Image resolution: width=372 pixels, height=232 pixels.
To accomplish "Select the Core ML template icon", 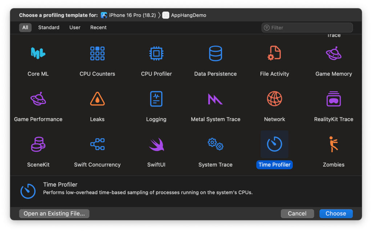I will pyautogui.click(x=38, y=53).
